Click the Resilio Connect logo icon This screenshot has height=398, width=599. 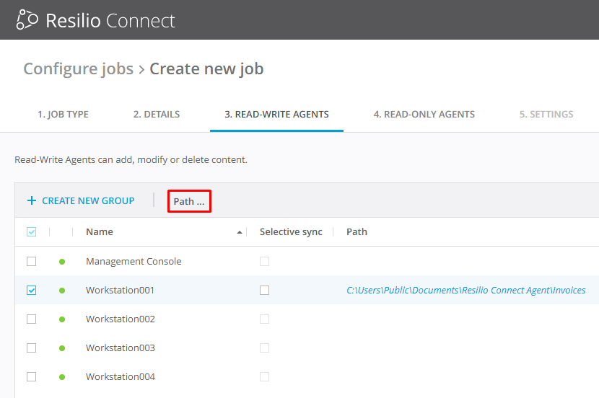point(27,20)
